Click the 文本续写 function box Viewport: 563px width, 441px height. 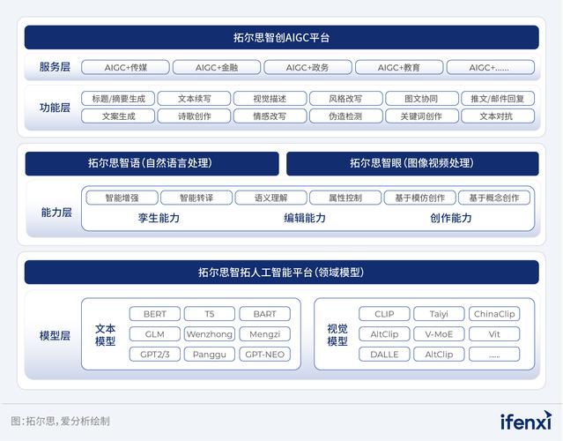pyautogui.click(x=194, y=99)
